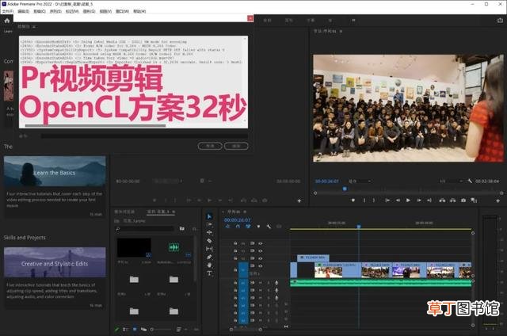Screen dimensions: 507x336
Task: Click the Extract button in Program monitor
Action: pyautogui.click(x=452, y=200)
